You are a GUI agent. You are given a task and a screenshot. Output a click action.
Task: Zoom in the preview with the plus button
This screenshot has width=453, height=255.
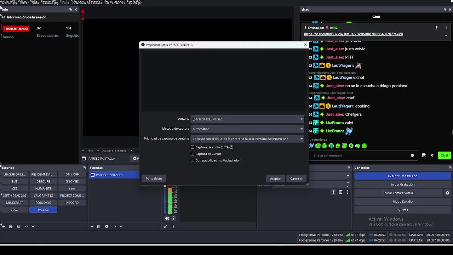98,151
